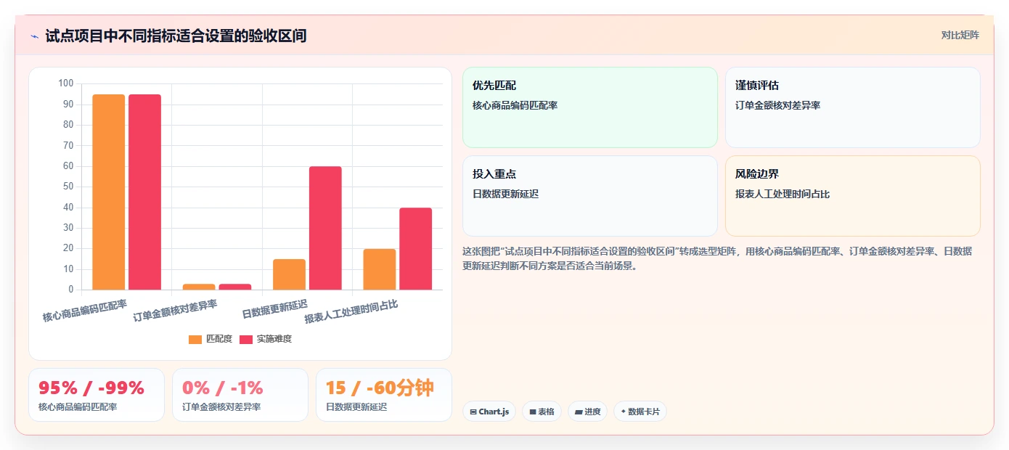1009x450 pixels.
Task: Click axis label 核心商品编码匹配率 under chart
Action: [x=85, y=311]
